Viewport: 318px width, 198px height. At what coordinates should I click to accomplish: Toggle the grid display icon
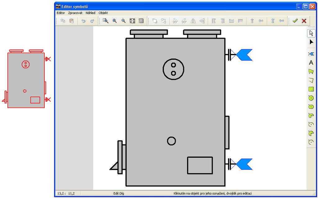coord(141,21)
